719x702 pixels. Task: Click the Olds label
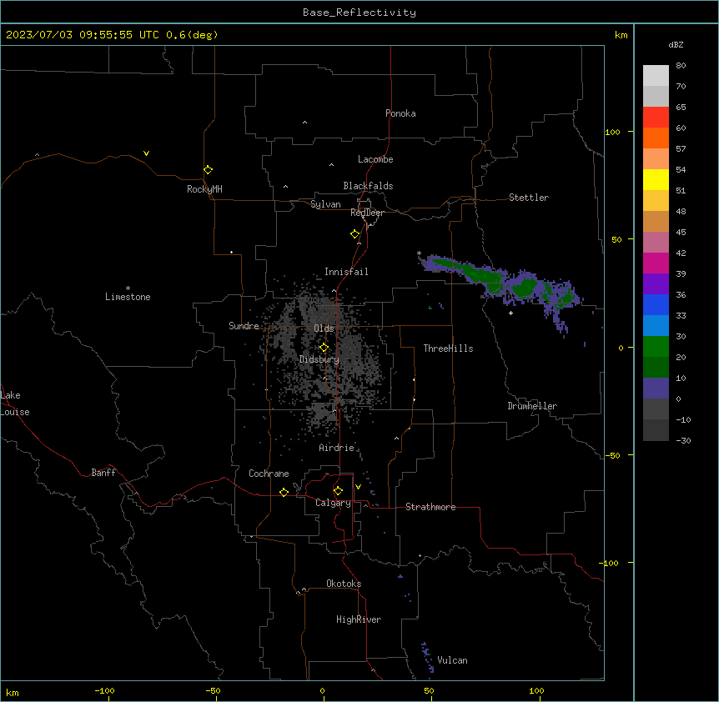[x=324, y=328]
